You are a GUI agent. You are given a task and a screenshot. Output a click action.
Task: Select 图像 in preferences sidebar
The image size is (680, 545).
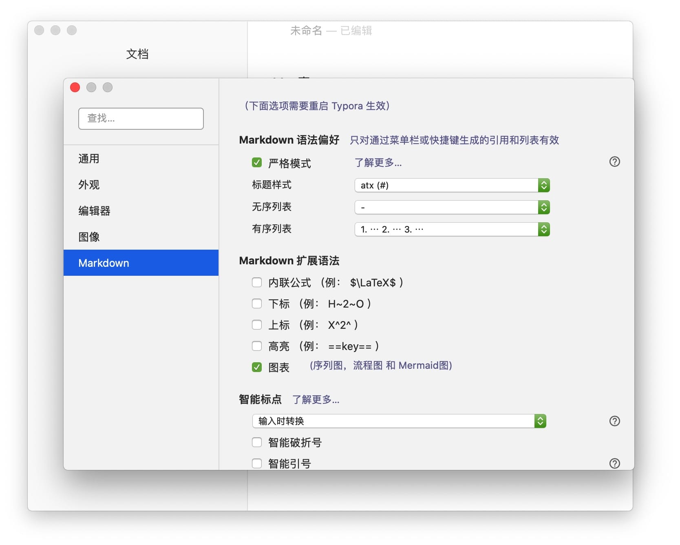click(x=141, y=237)
